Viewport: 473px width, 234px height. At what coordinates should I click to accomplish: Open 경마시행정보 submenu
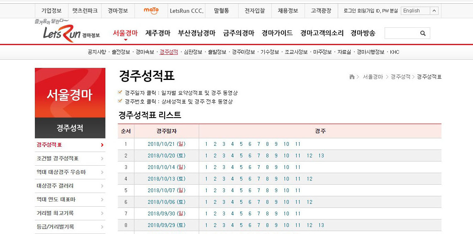[x=371, y=52]
